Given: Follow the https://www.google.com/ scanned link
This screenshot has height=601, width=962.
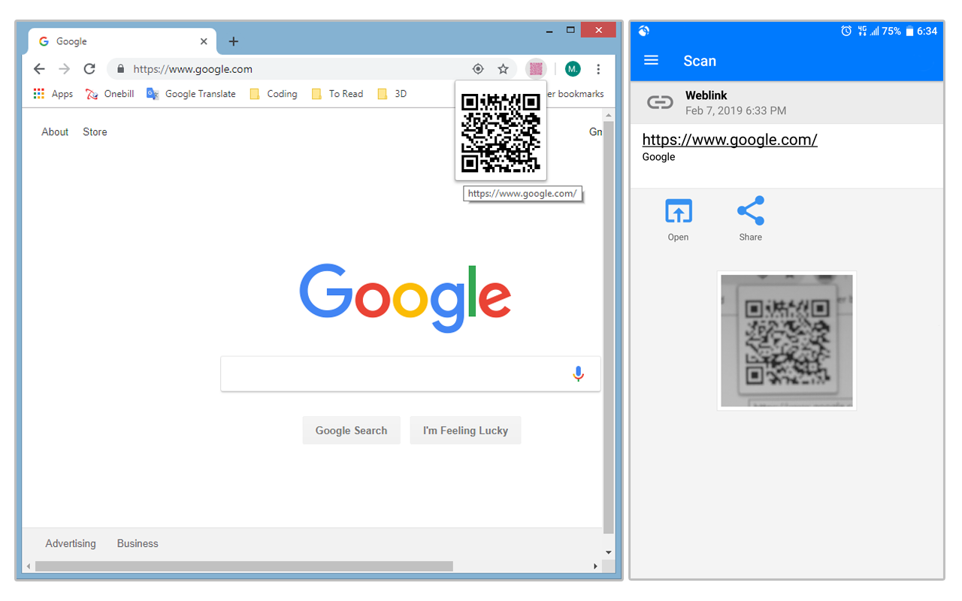Looking at the screenshot, I should tap(728, 139).
